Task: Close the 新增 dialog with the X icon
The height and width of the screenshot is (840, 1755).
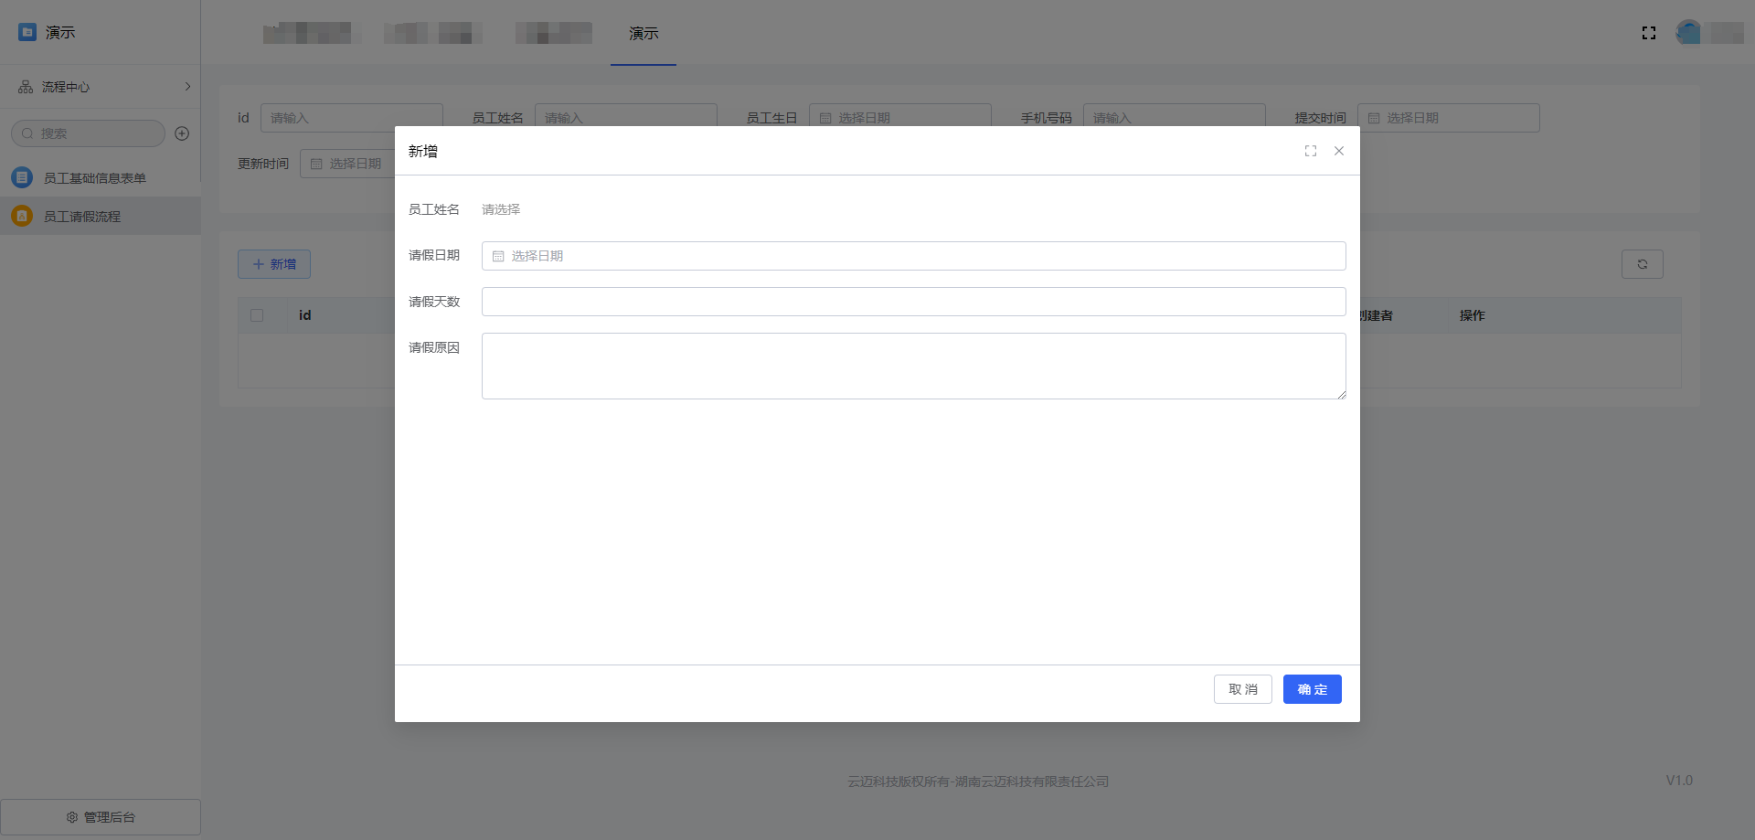Action: (x=1338, y=151)
